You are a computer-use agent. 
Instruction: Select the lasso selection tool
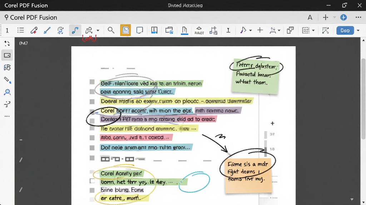60,30
